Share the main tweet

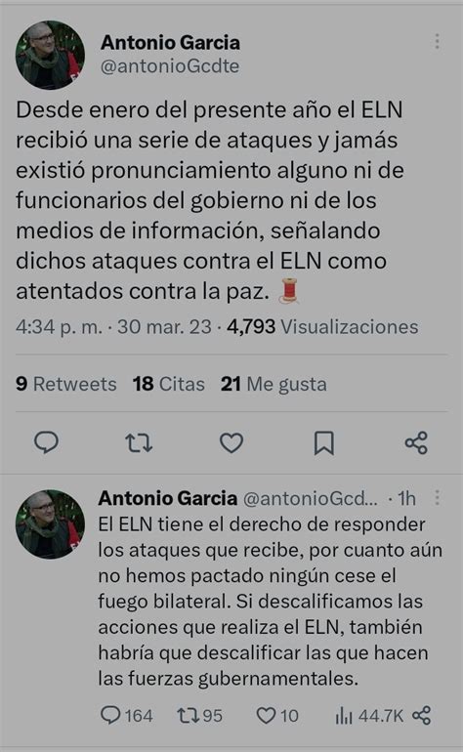click(416, 442)
